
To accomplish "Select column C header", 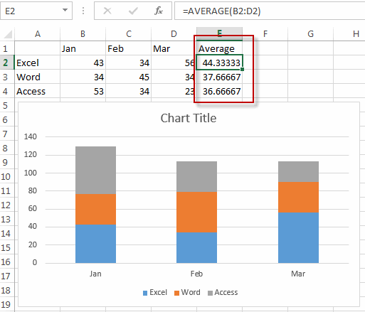I will tap(128, 34).
